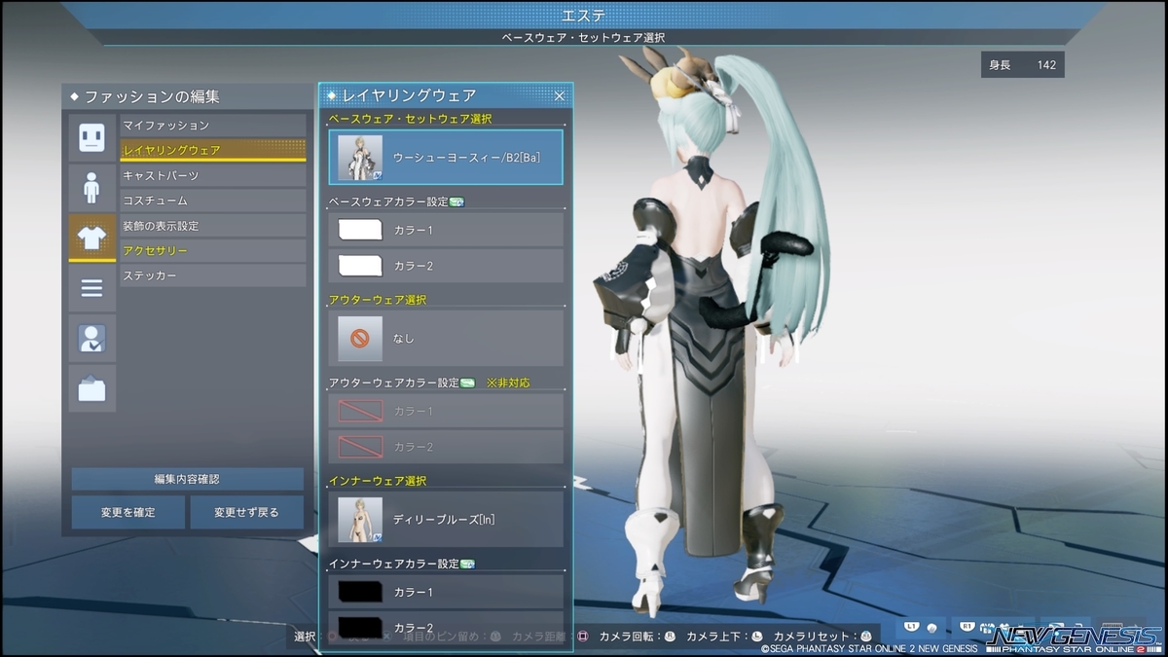Viewport: 1168px width, 657px height.
Task: Click インナーウェア選択 heading
Action: (378, 480)
